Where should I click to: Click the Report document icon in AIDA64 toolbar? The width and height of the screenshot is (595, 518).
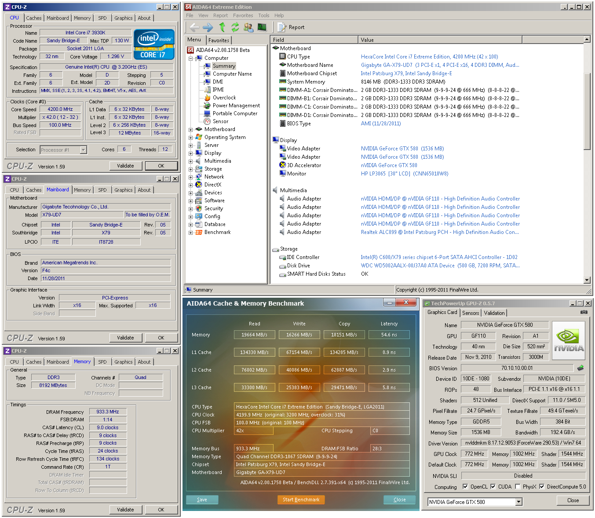(x=282, y=27)
